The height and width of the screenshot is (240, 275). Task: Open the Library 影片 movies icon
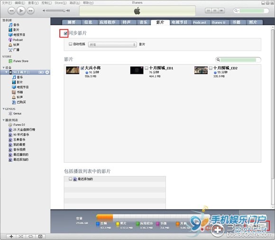click(10, 30)
